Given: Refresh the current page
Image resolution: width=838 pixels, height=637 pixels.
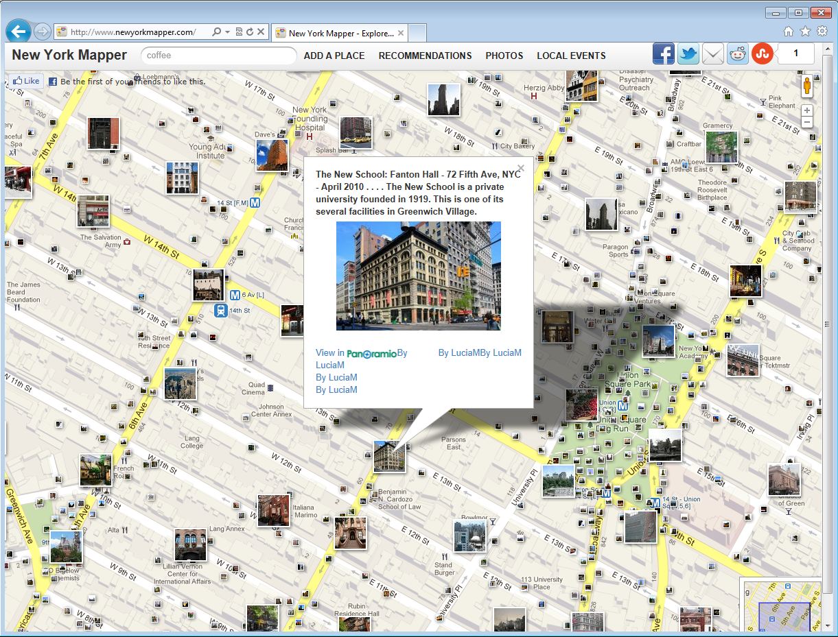Looking at the screenshot, I should 250,32.
